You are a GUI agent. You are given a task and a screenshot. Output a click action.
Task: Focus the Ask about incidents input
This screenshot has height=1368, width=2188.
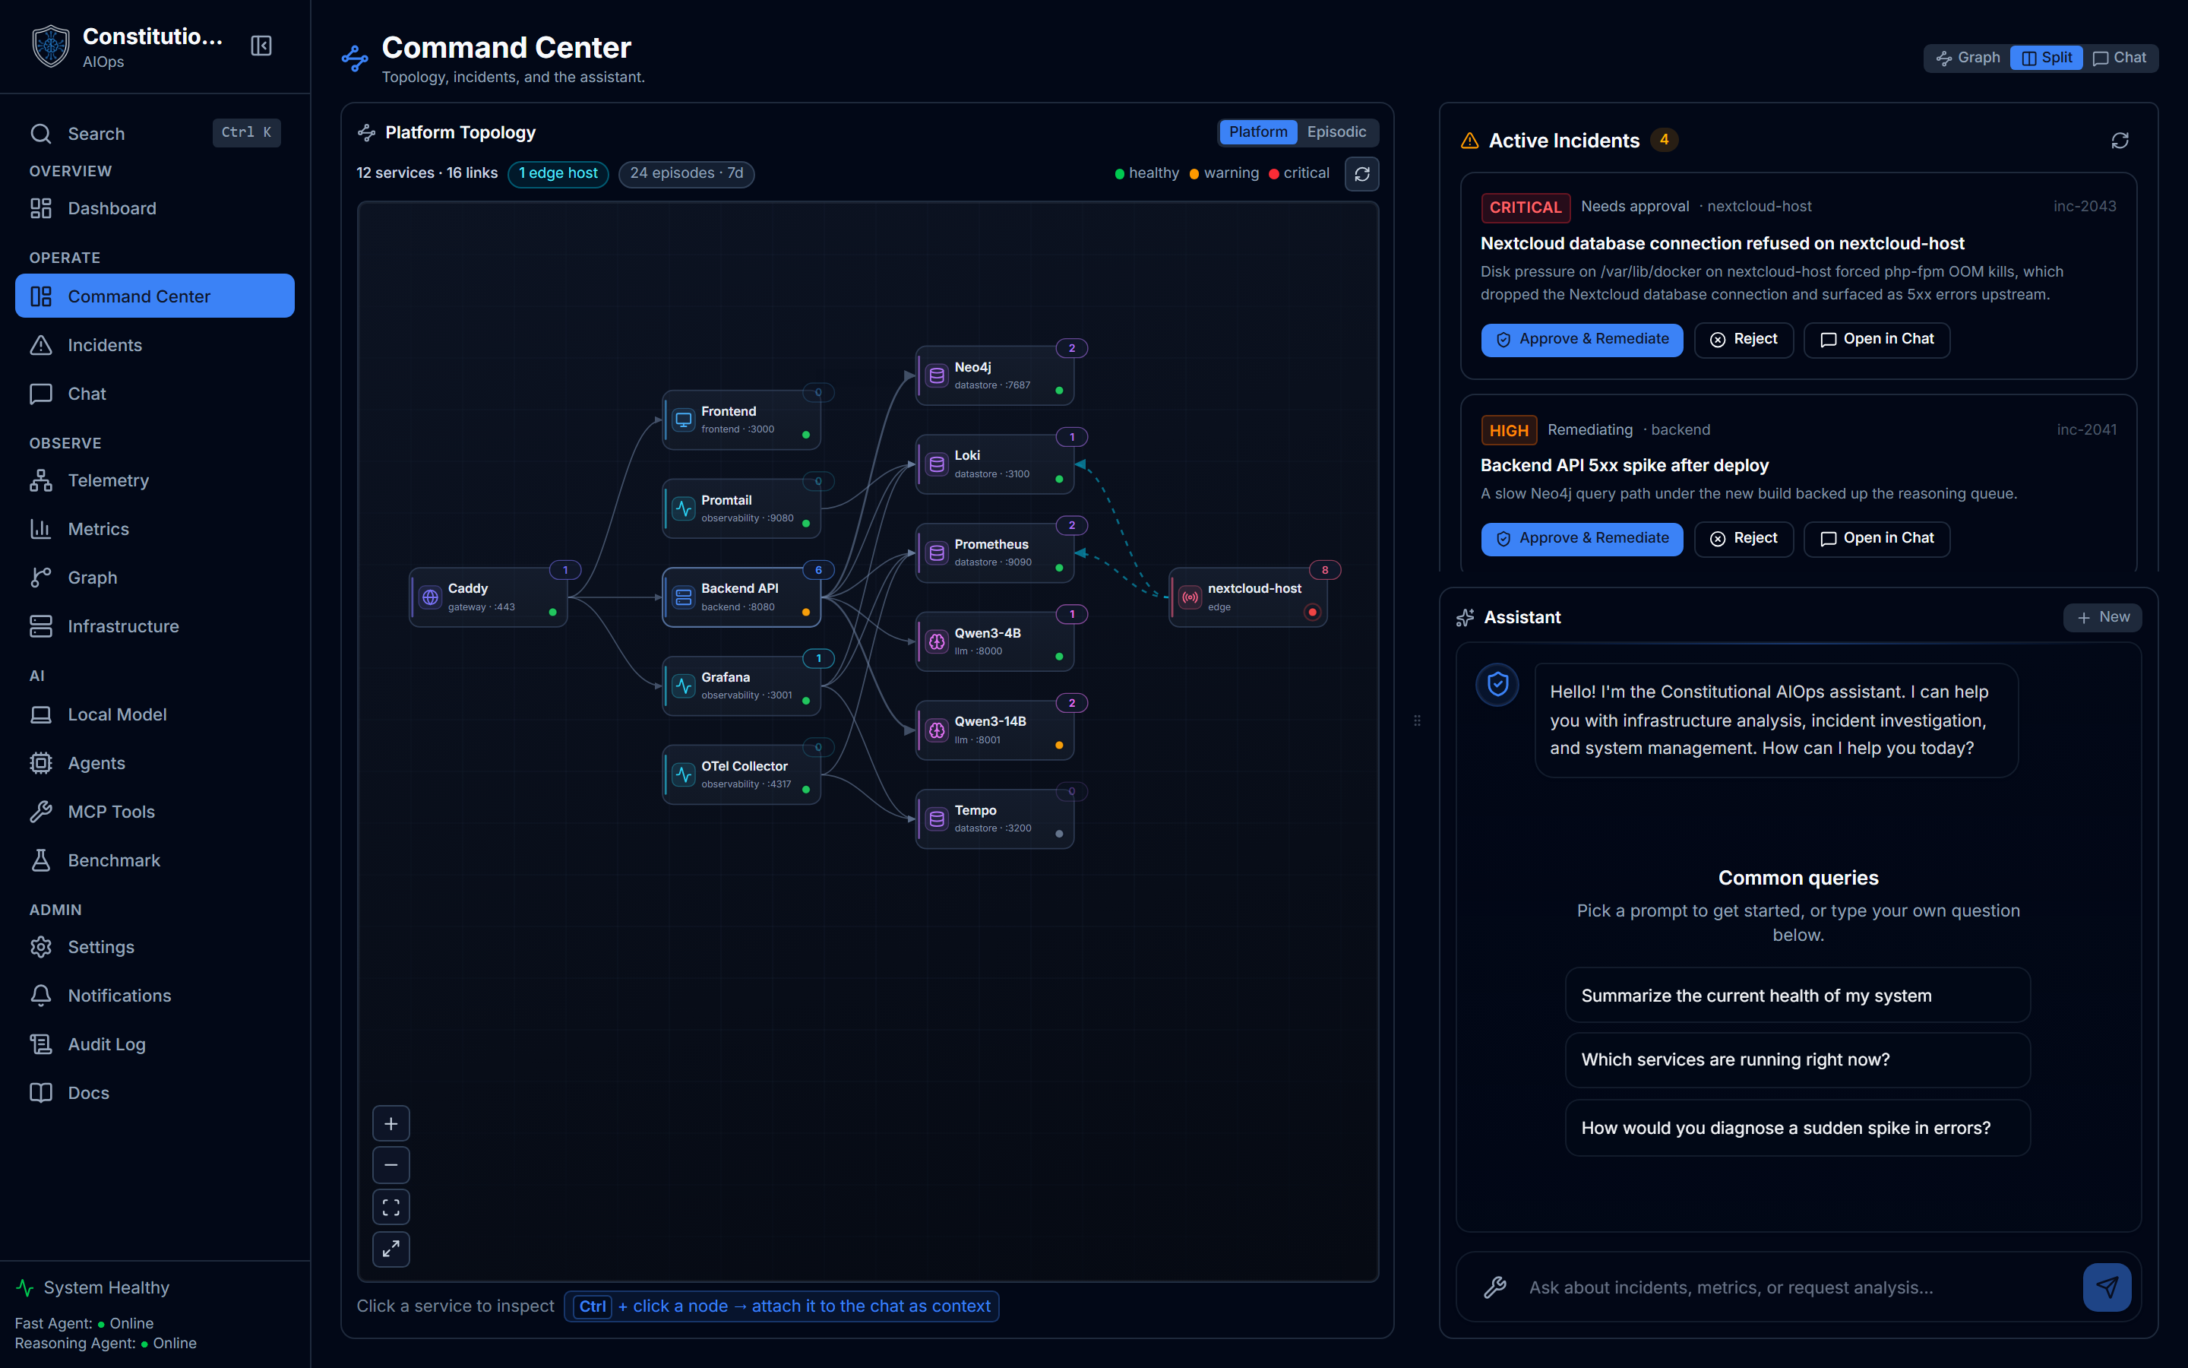pos(1794,1287)
